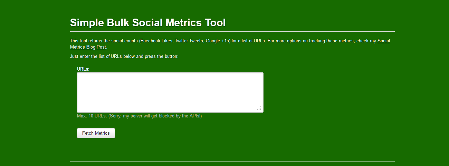Screen dimensions: 449x166
Task: Click the URLs: field label
Action: [83, 69]
